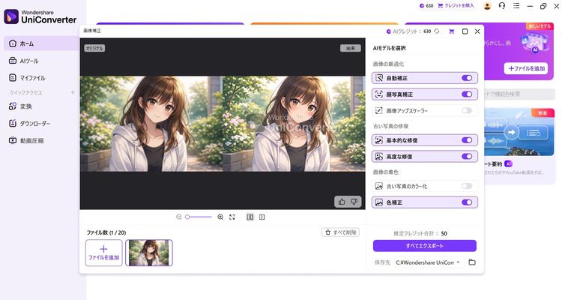Browse output folder with folder icon

472,262
